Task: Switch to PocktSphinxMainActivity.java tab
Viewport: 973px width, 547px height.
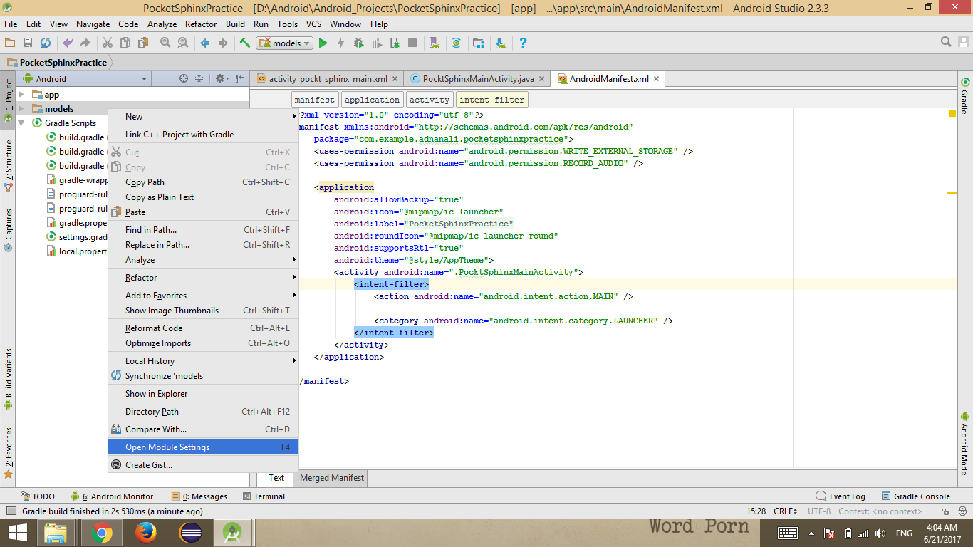Action: tap(478, 79)
